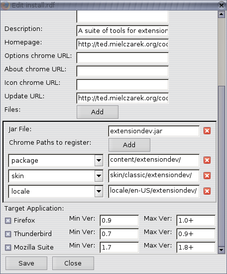Screen dimensions: 227x274
Task: Toggle the Thunderbird target application checkbox
Action: coord(8,234)
